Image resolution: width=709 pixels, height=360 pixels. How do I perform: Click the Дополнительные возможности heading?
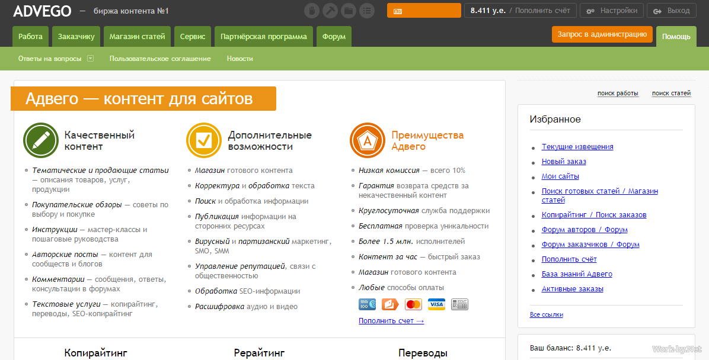(270, 140)
